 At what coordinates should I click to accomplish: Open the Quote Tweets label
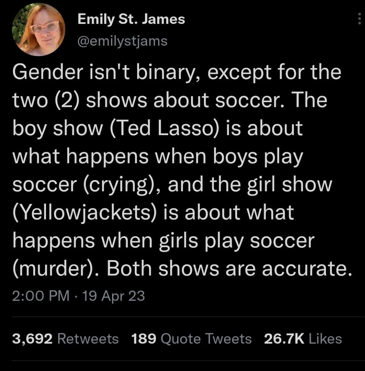[206, 339]
